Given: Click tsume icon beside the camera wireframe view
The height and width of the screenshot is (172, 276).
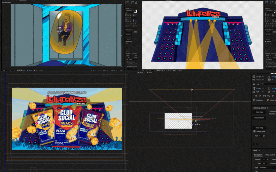Looking at the screenshot, I should click(269, 91).
